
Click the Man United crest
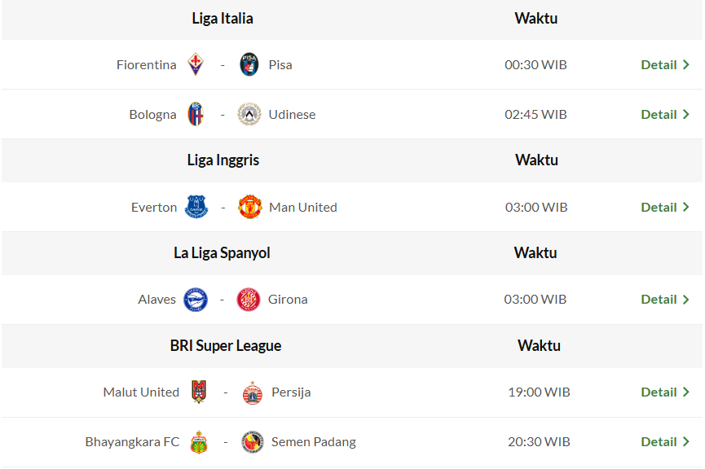tap(249, 207)
